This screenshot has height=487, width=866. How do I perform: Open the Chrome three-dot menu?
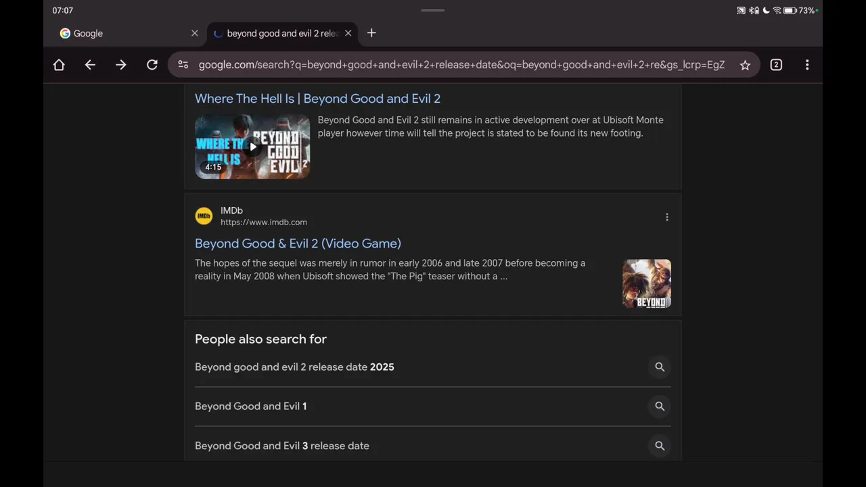(807, 65)
